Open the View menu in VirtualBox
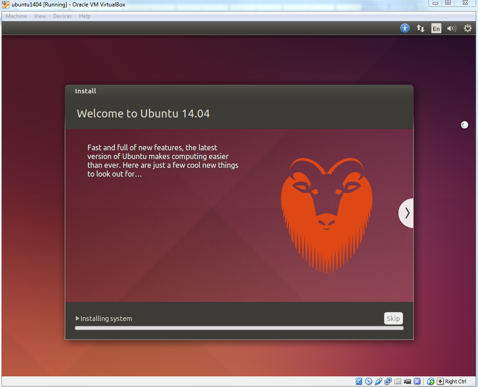This screenshot has height=387, width=478. coord(40,16)
